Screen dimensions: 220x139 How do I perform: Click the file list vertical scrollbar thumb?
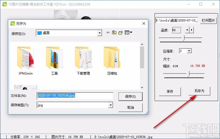[x=142, y=57]
